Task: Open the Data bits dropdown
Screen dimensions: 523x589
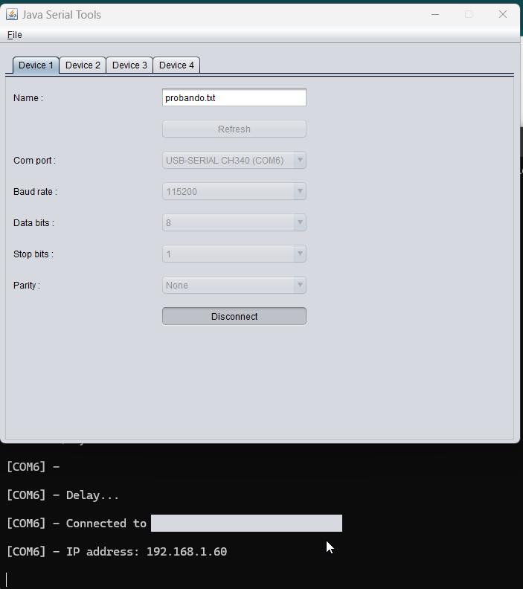Action: (x=234, y=223)
